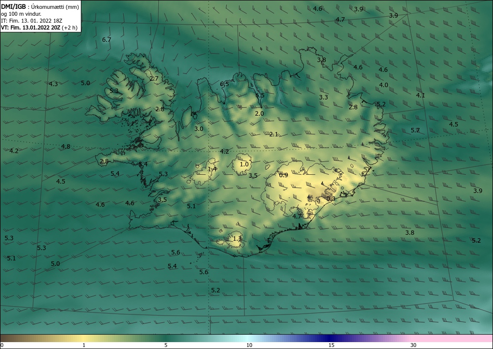
Task: Click the 4.1 value on the map
Action: click(x=421, y=95)
